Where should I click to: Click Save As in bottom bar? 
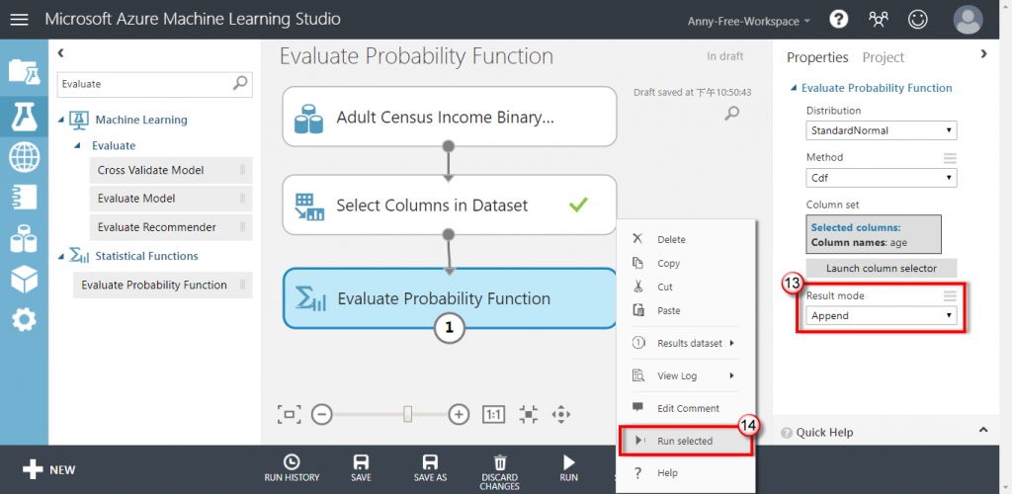[430, 468]
